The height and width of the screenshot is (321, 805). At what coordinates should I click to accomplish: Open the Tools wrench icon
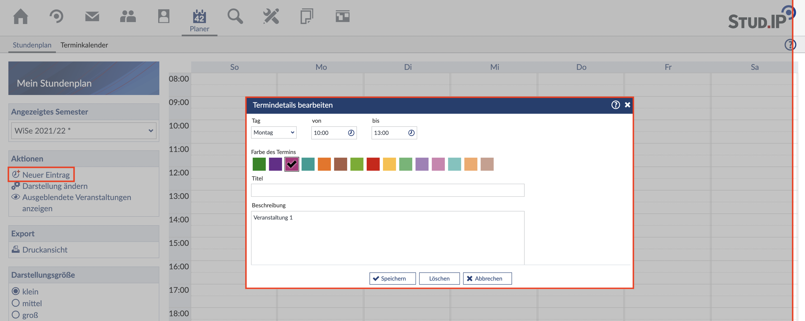271,16
